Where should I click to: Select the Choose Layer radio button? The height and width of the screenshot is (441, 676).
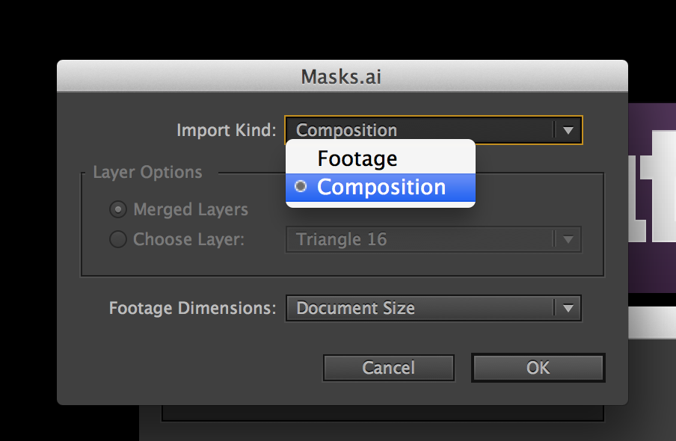(117, 239)
